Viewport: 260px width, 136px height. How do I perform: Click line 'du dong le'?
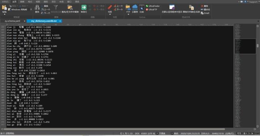[x=27, y=95]
